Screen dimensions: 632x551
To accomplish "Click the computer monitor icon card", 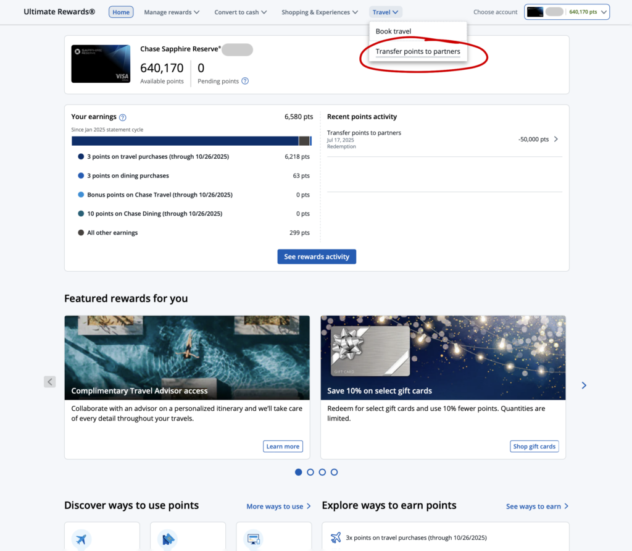I will [253, 539].
